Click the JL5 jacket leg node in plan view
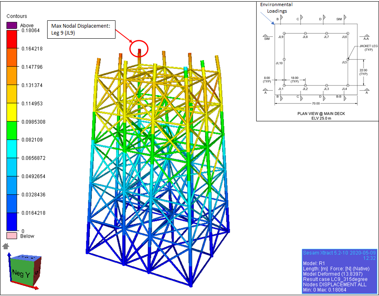 348,59
